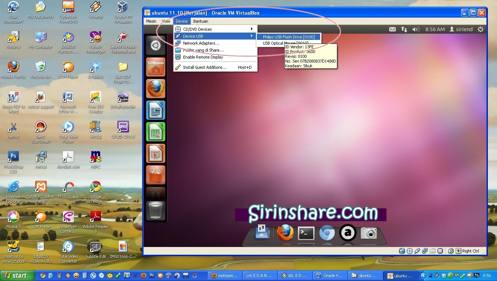The width and height of the screenshot is (497, 281).
Task: Click the mail envelope icon in Ubuntu's top panel
Action: pos(392,29)
